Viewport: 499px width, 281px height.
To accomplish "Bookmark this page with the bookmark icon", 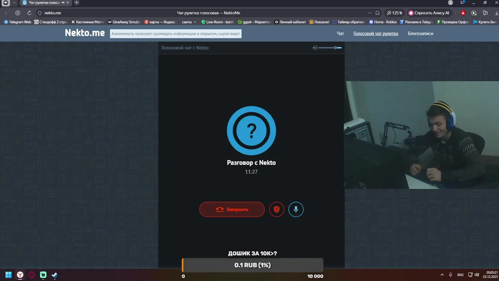I will (x=377, y=13).
